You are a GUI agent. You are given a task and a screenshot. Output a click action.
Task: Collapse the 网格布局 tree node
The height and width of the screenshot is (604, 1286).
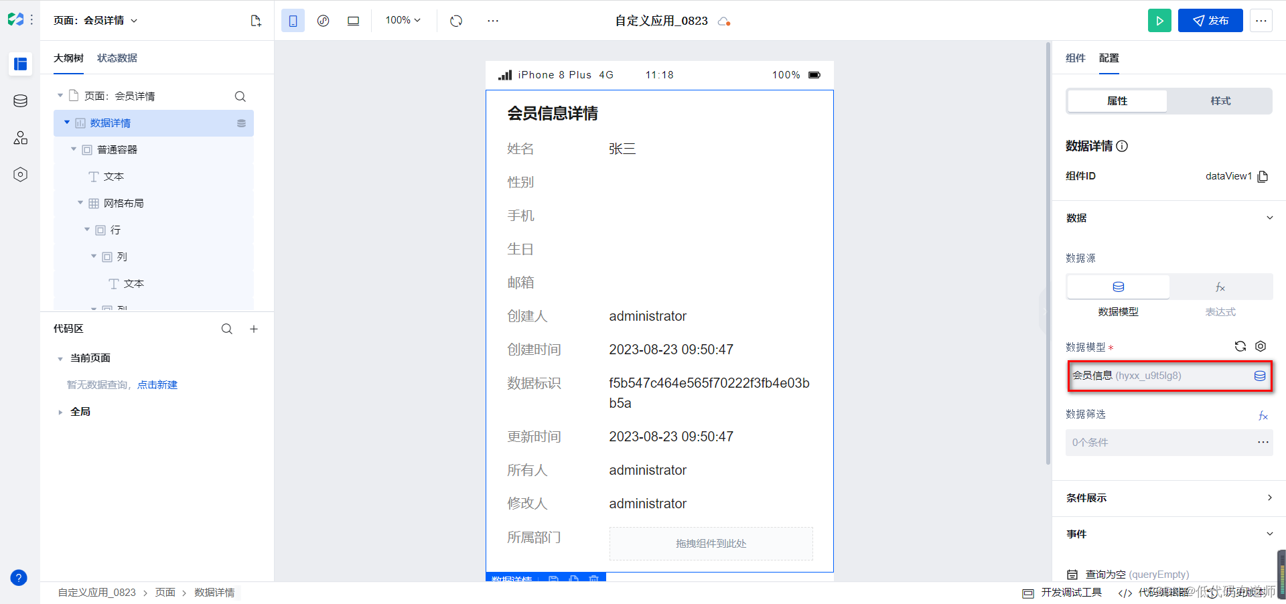pyautogui.click(x=80, y=203)
